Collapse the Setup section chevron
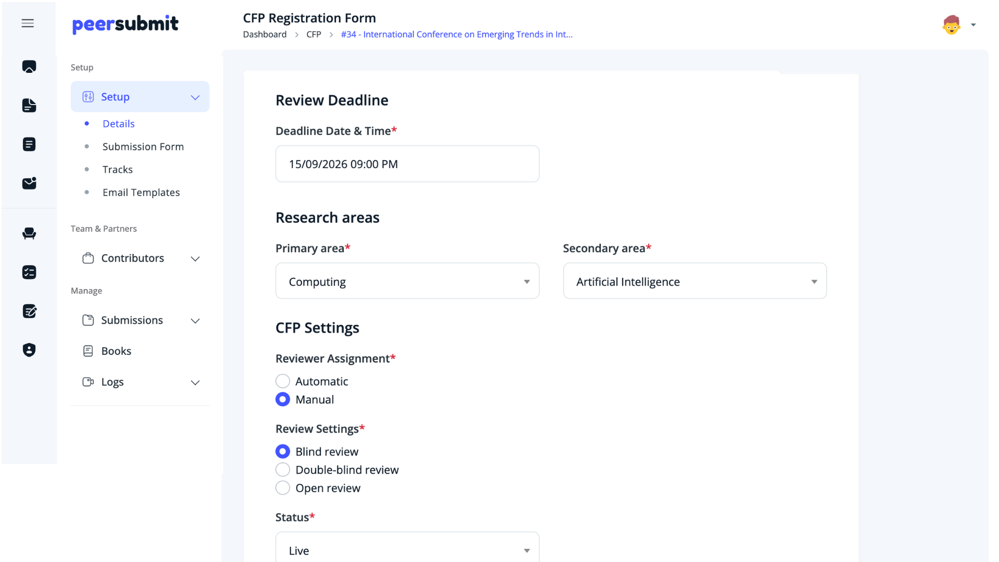999x562 pixels. coord(195,97)
